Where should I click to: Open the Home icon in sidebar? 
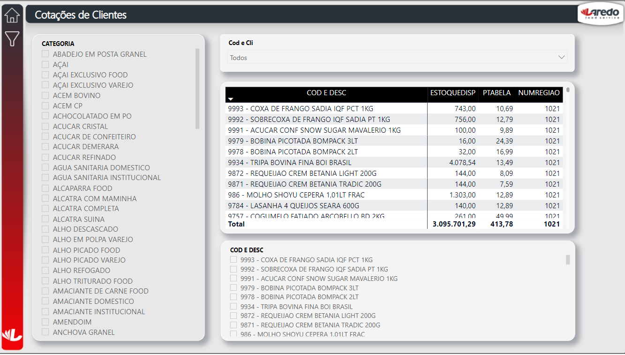tap(12, 15)
